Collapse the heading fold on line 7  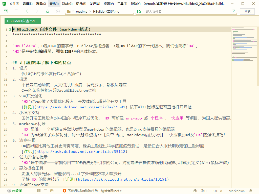pyautogui.click(x=10, y=63)
